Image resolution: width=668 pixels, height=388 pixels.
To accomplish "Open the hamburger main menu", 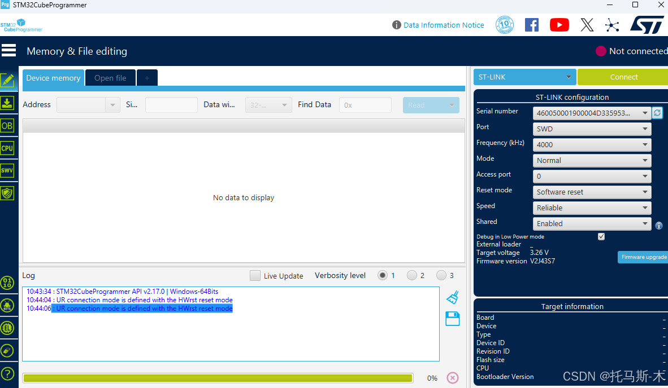I will 8,51.
